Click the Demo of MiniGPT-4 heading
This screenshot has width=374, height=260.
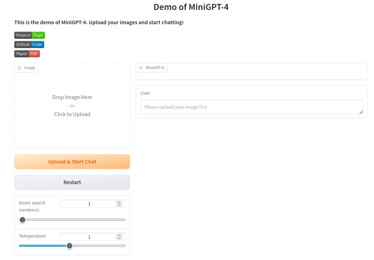pyautogui.click(x=191, y=7)
